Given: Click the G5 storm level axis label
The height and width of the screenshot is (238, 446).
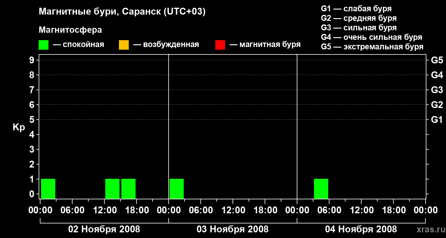Looking at the screenshot, I should 437,60.
